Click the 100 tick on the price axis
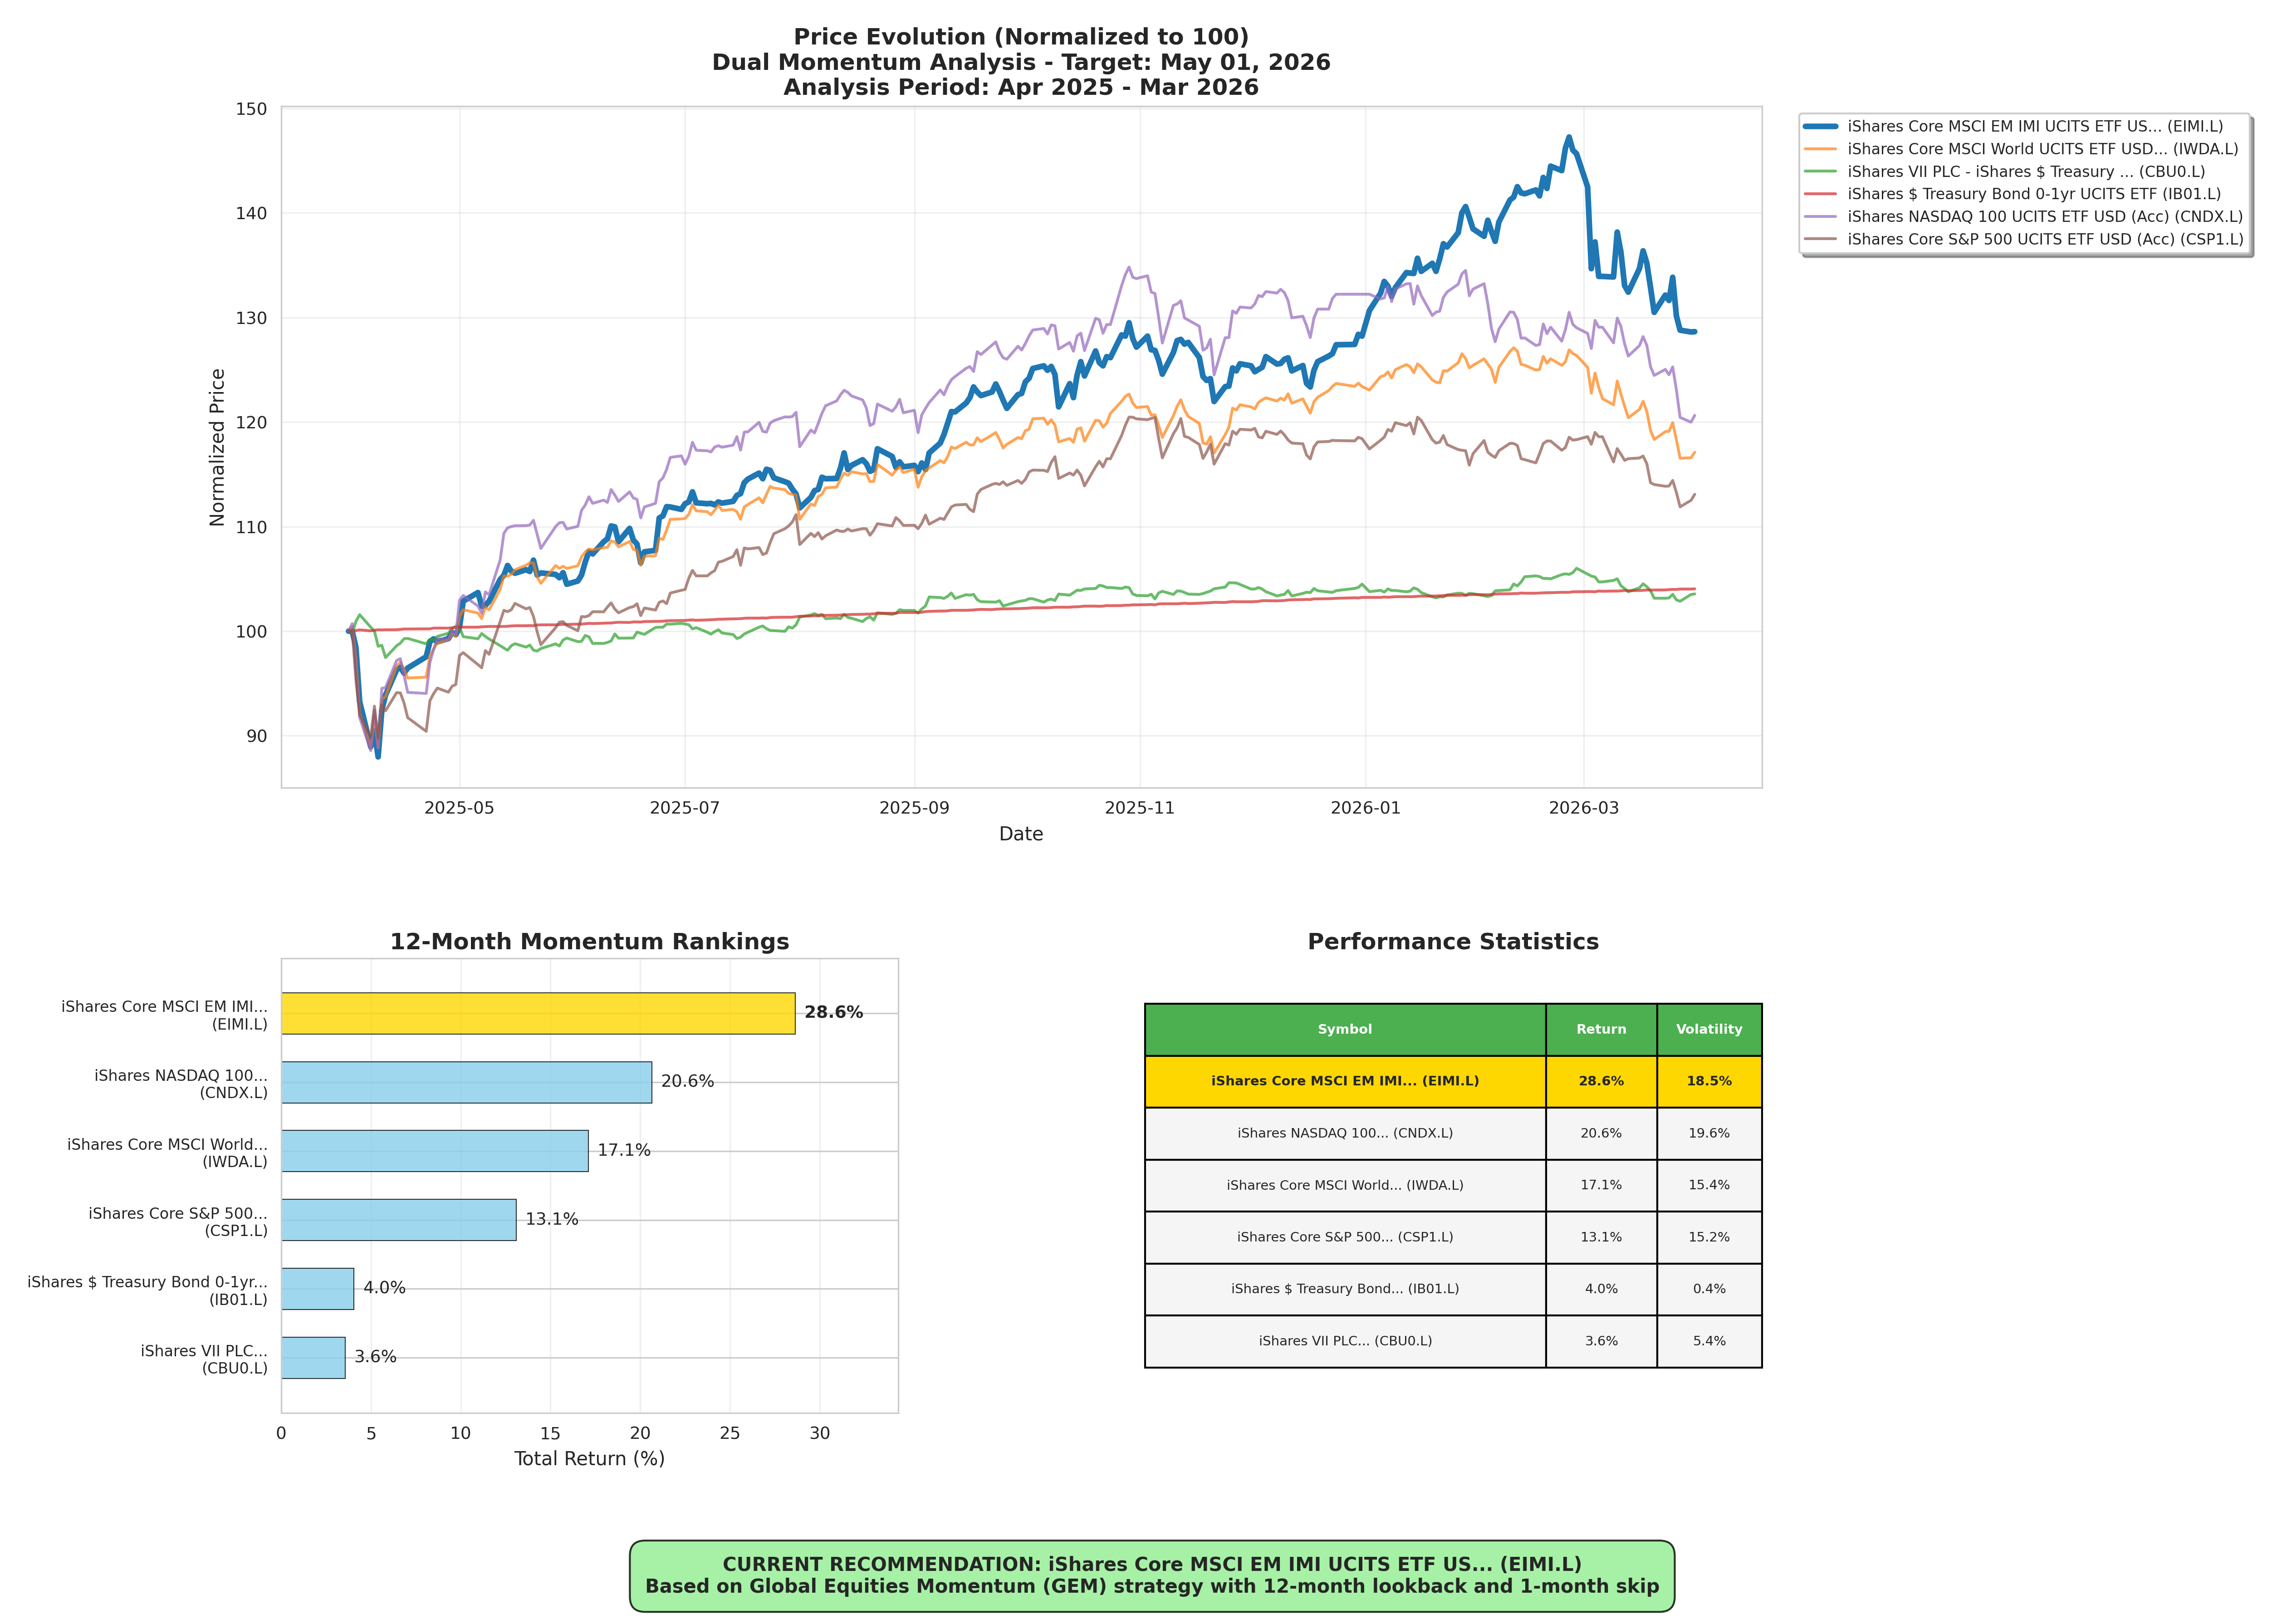This screenshot has height=1624, width=2277. [x=252, y=631]
